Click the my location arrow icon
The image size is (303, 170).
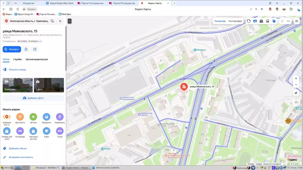coord(296,93)
